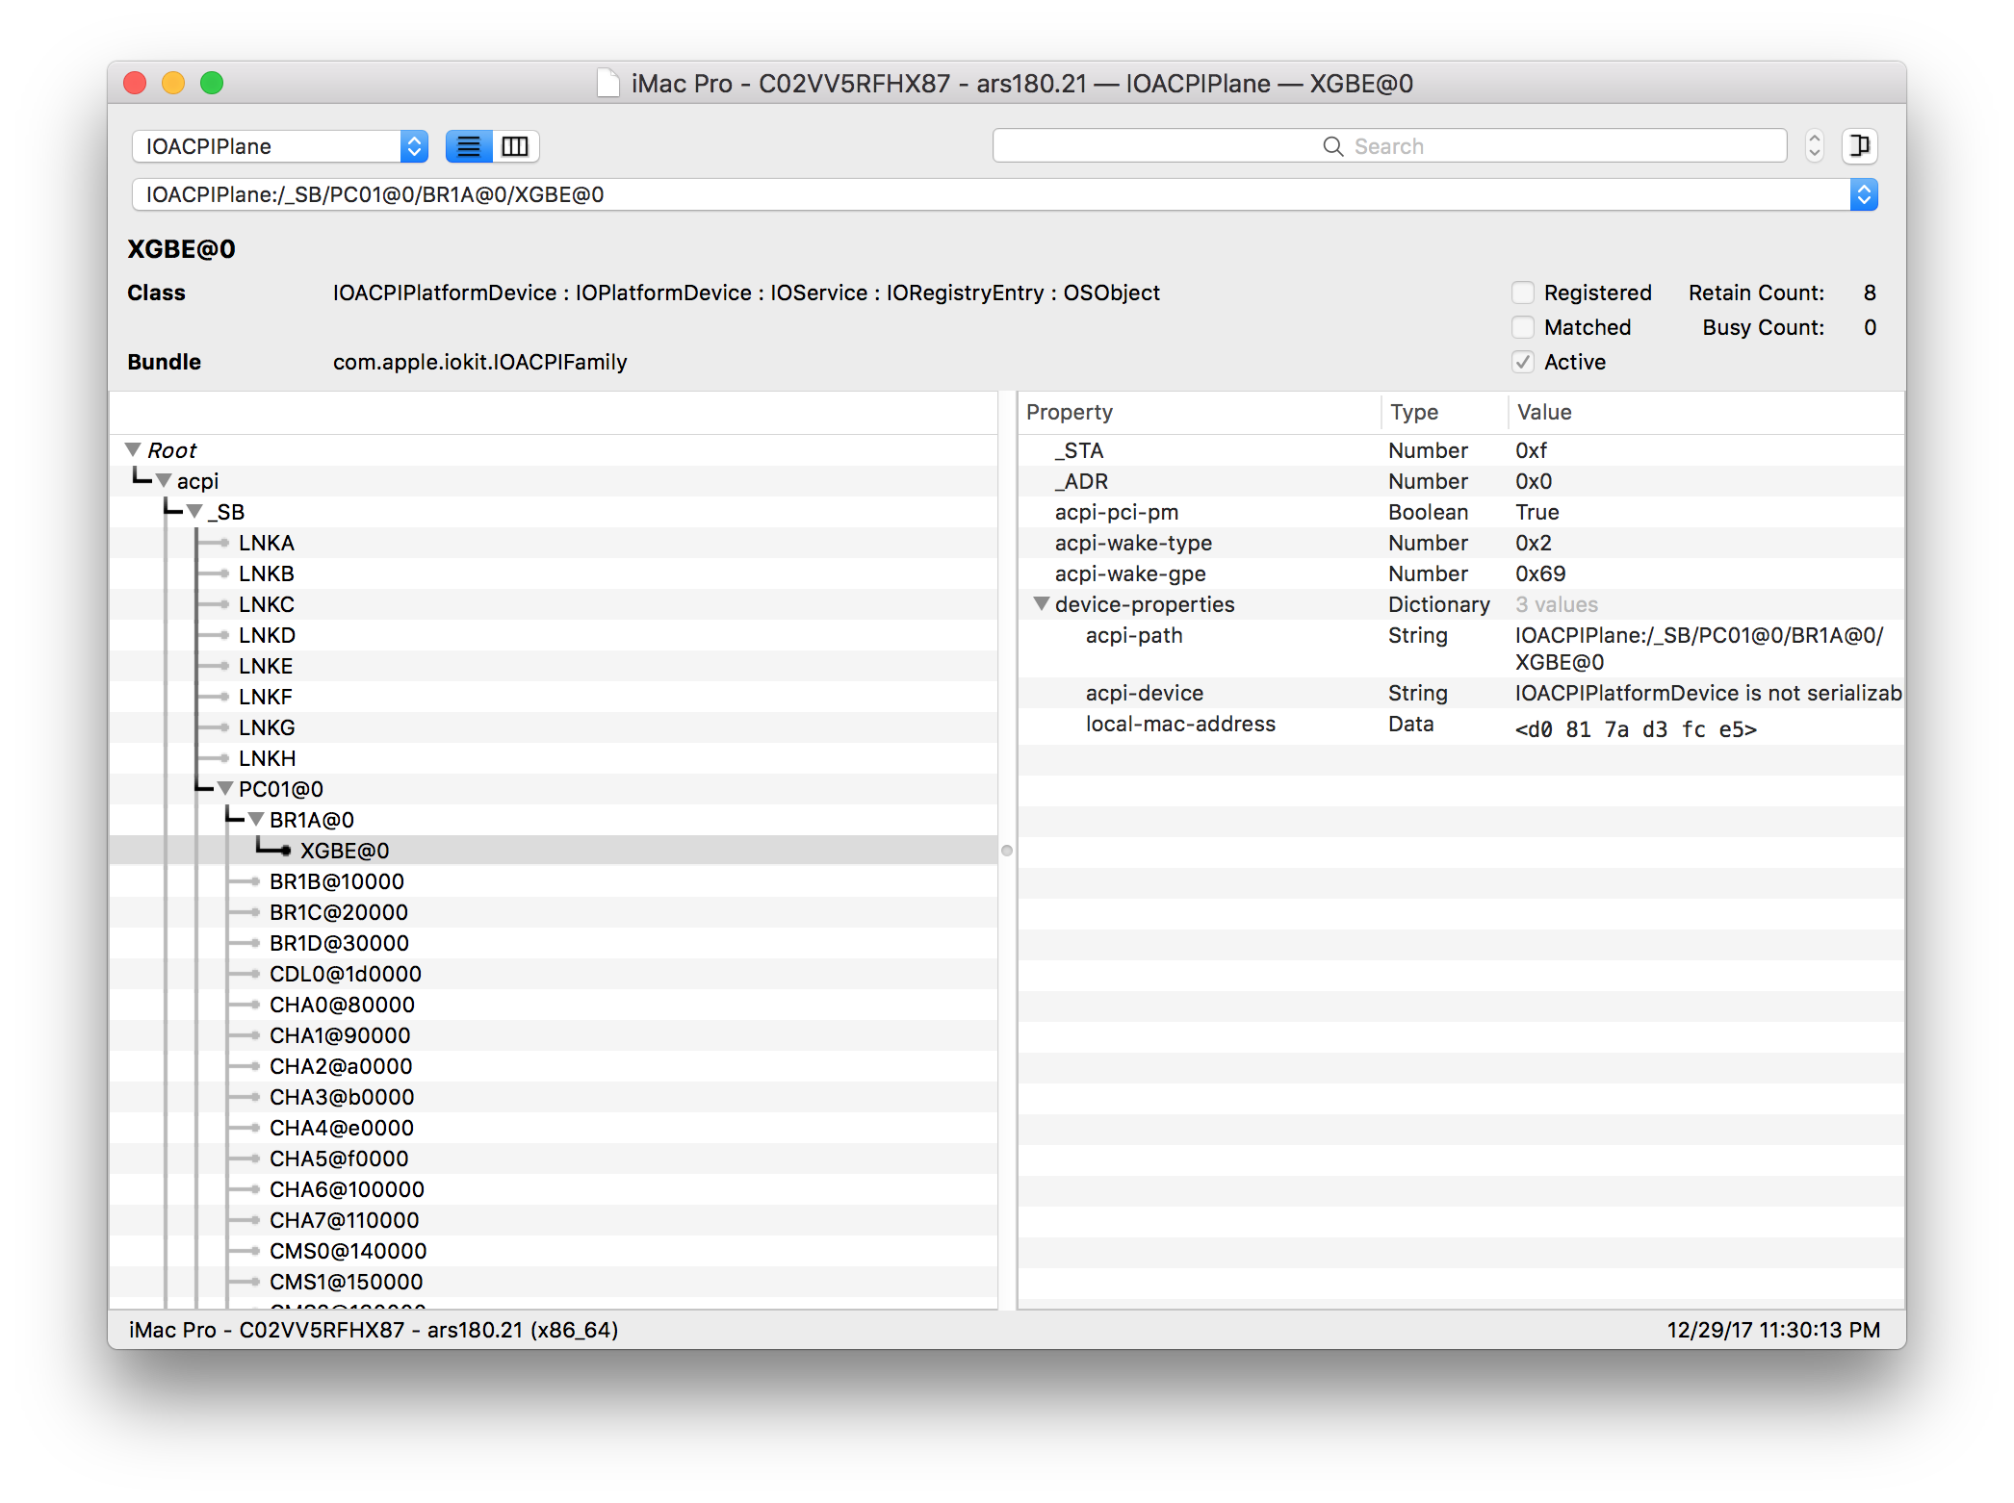Expand the device-properties dictionary entry
The image size is (2014, 1503).
tap(1043, 606)
